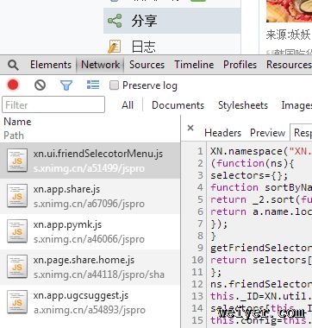Clear the network log with the clear icon

point(40,85)
